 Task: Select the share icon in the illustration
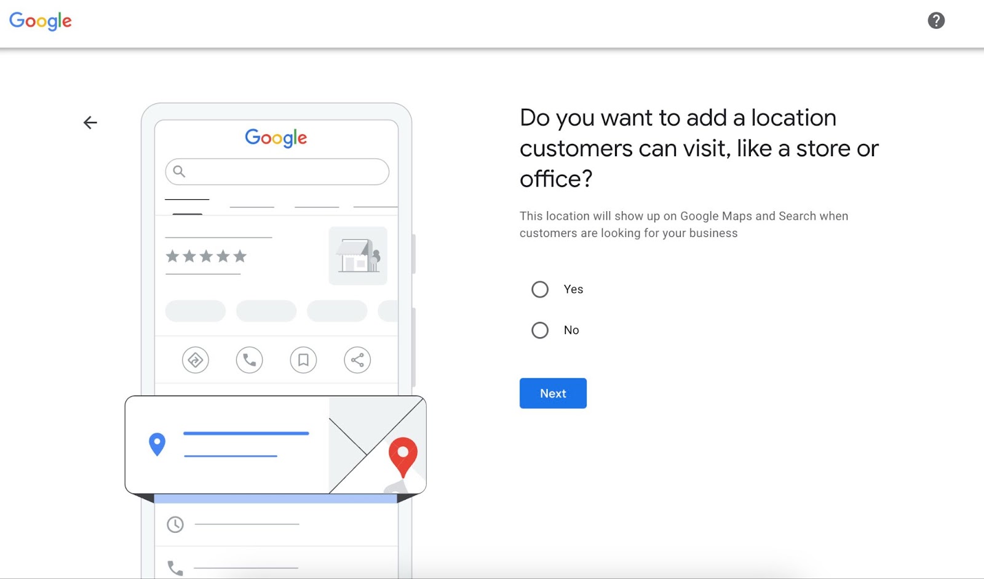click(x=357, y=360)
